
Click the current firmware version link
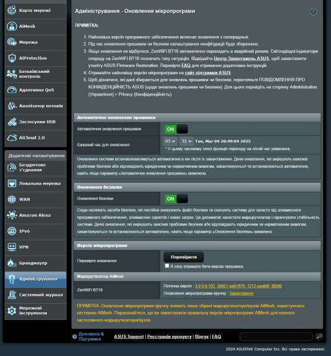(x=238, y=286)
